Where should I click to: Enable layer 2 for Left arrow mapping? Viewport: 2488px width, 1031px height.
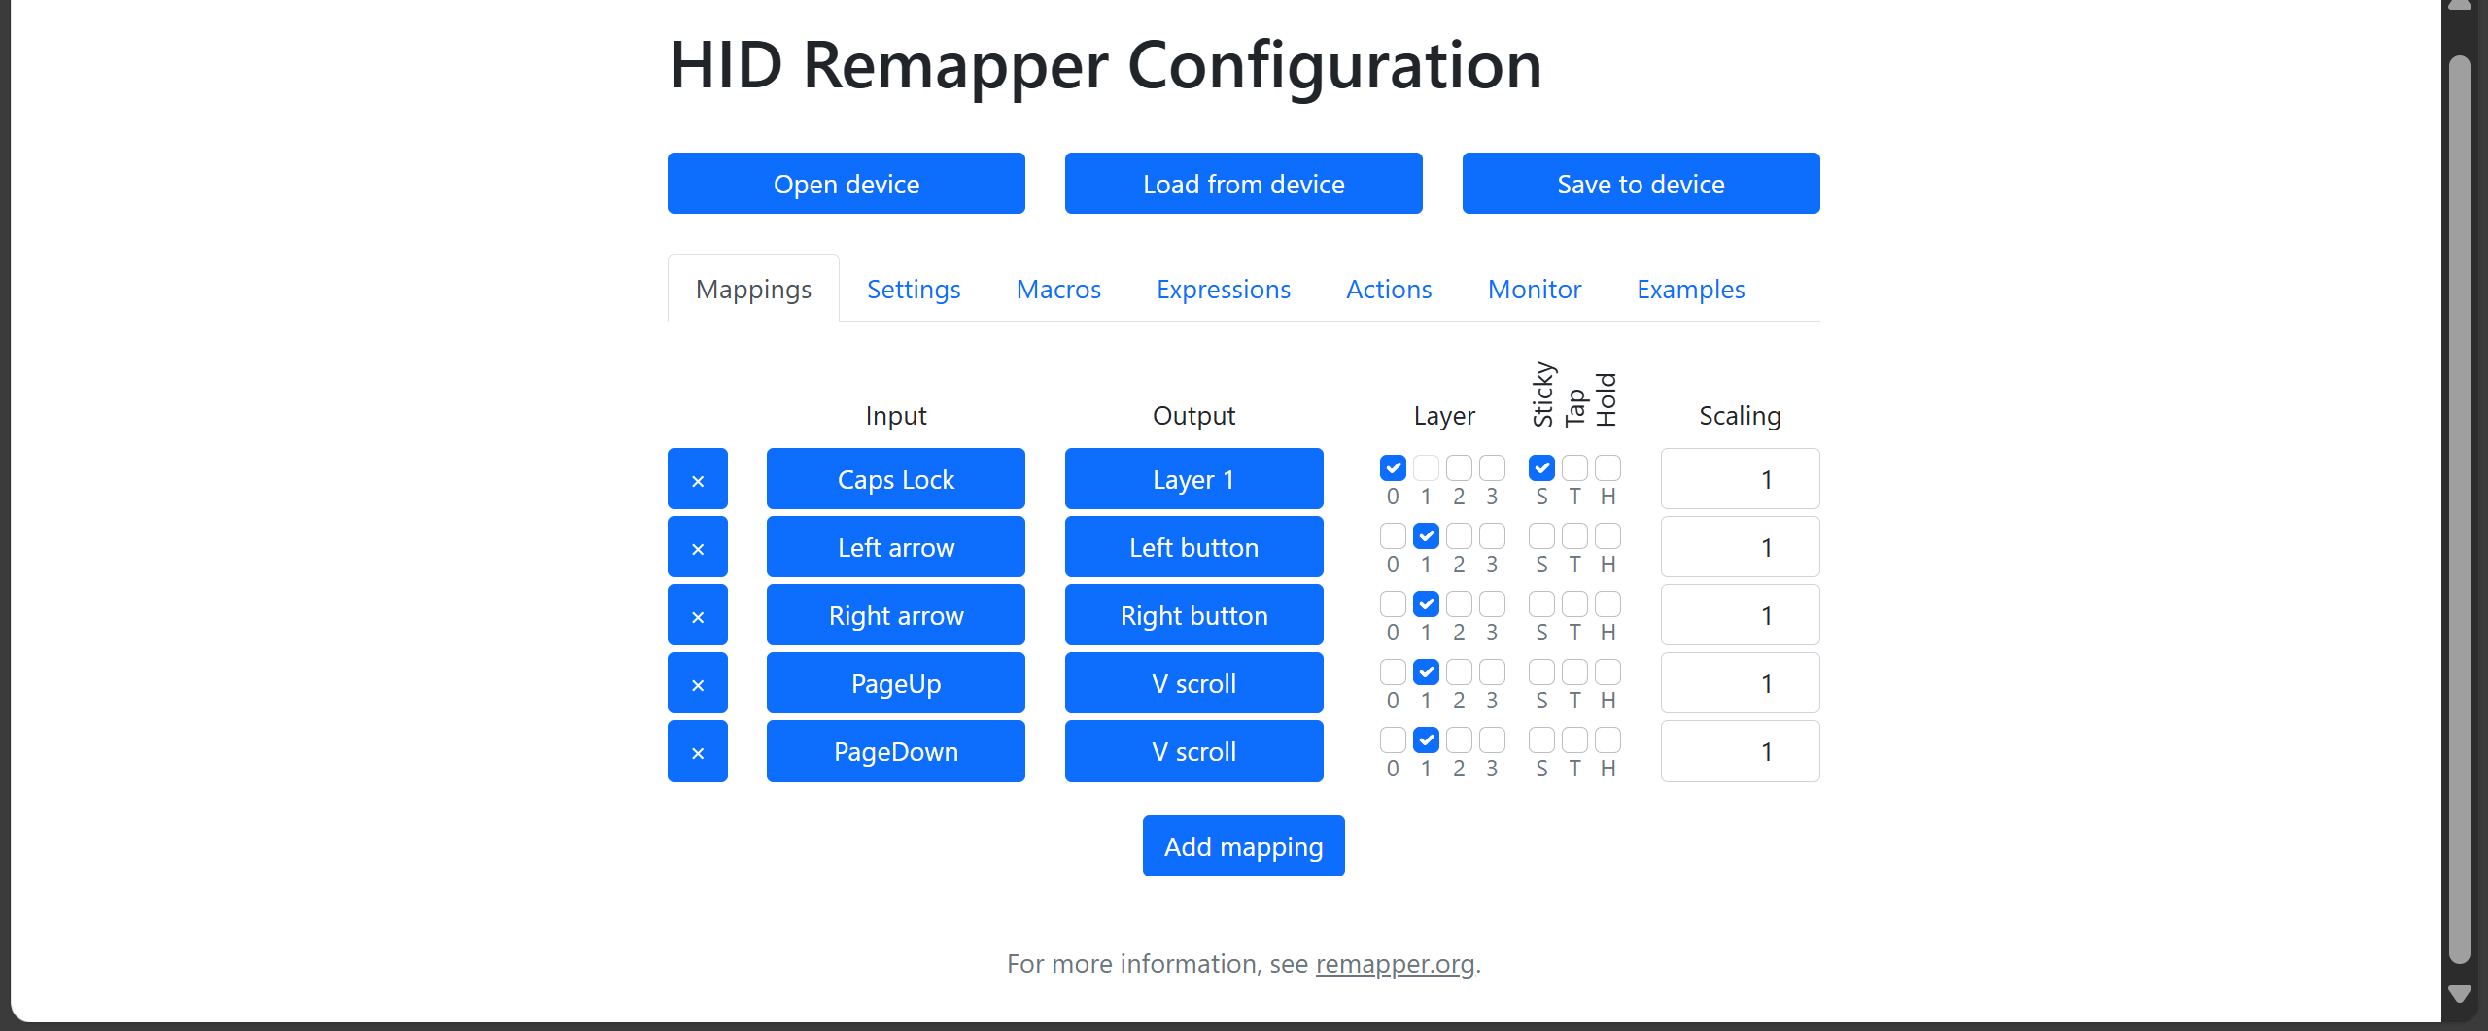pos(1459,536)
